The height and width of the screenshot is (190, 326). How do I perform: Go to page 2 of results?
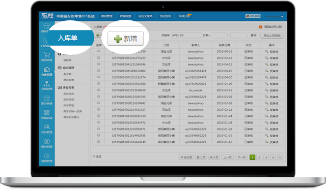pos(259,157)
